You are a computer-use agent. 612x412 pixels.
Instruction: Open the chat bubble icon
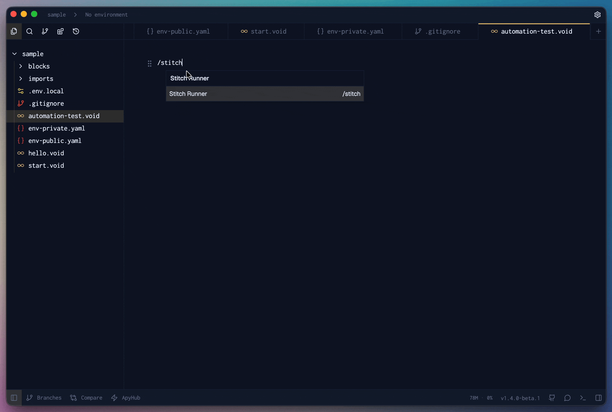pyautogui.click(x=567, y=398)
